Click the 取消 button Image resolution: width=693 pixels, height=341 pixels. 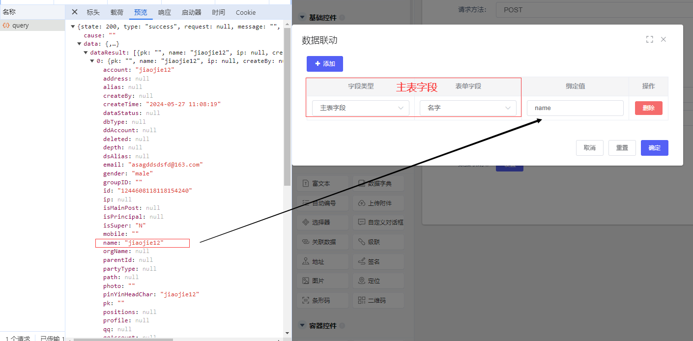[589, 148]
